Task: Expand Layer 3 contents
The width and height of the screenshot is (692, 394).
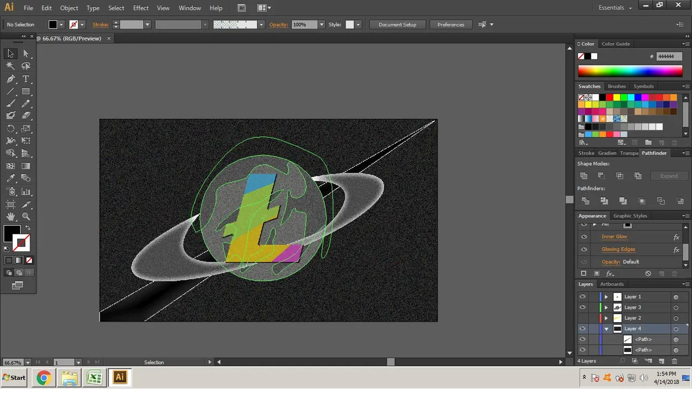Action: [x=606, y=308]
